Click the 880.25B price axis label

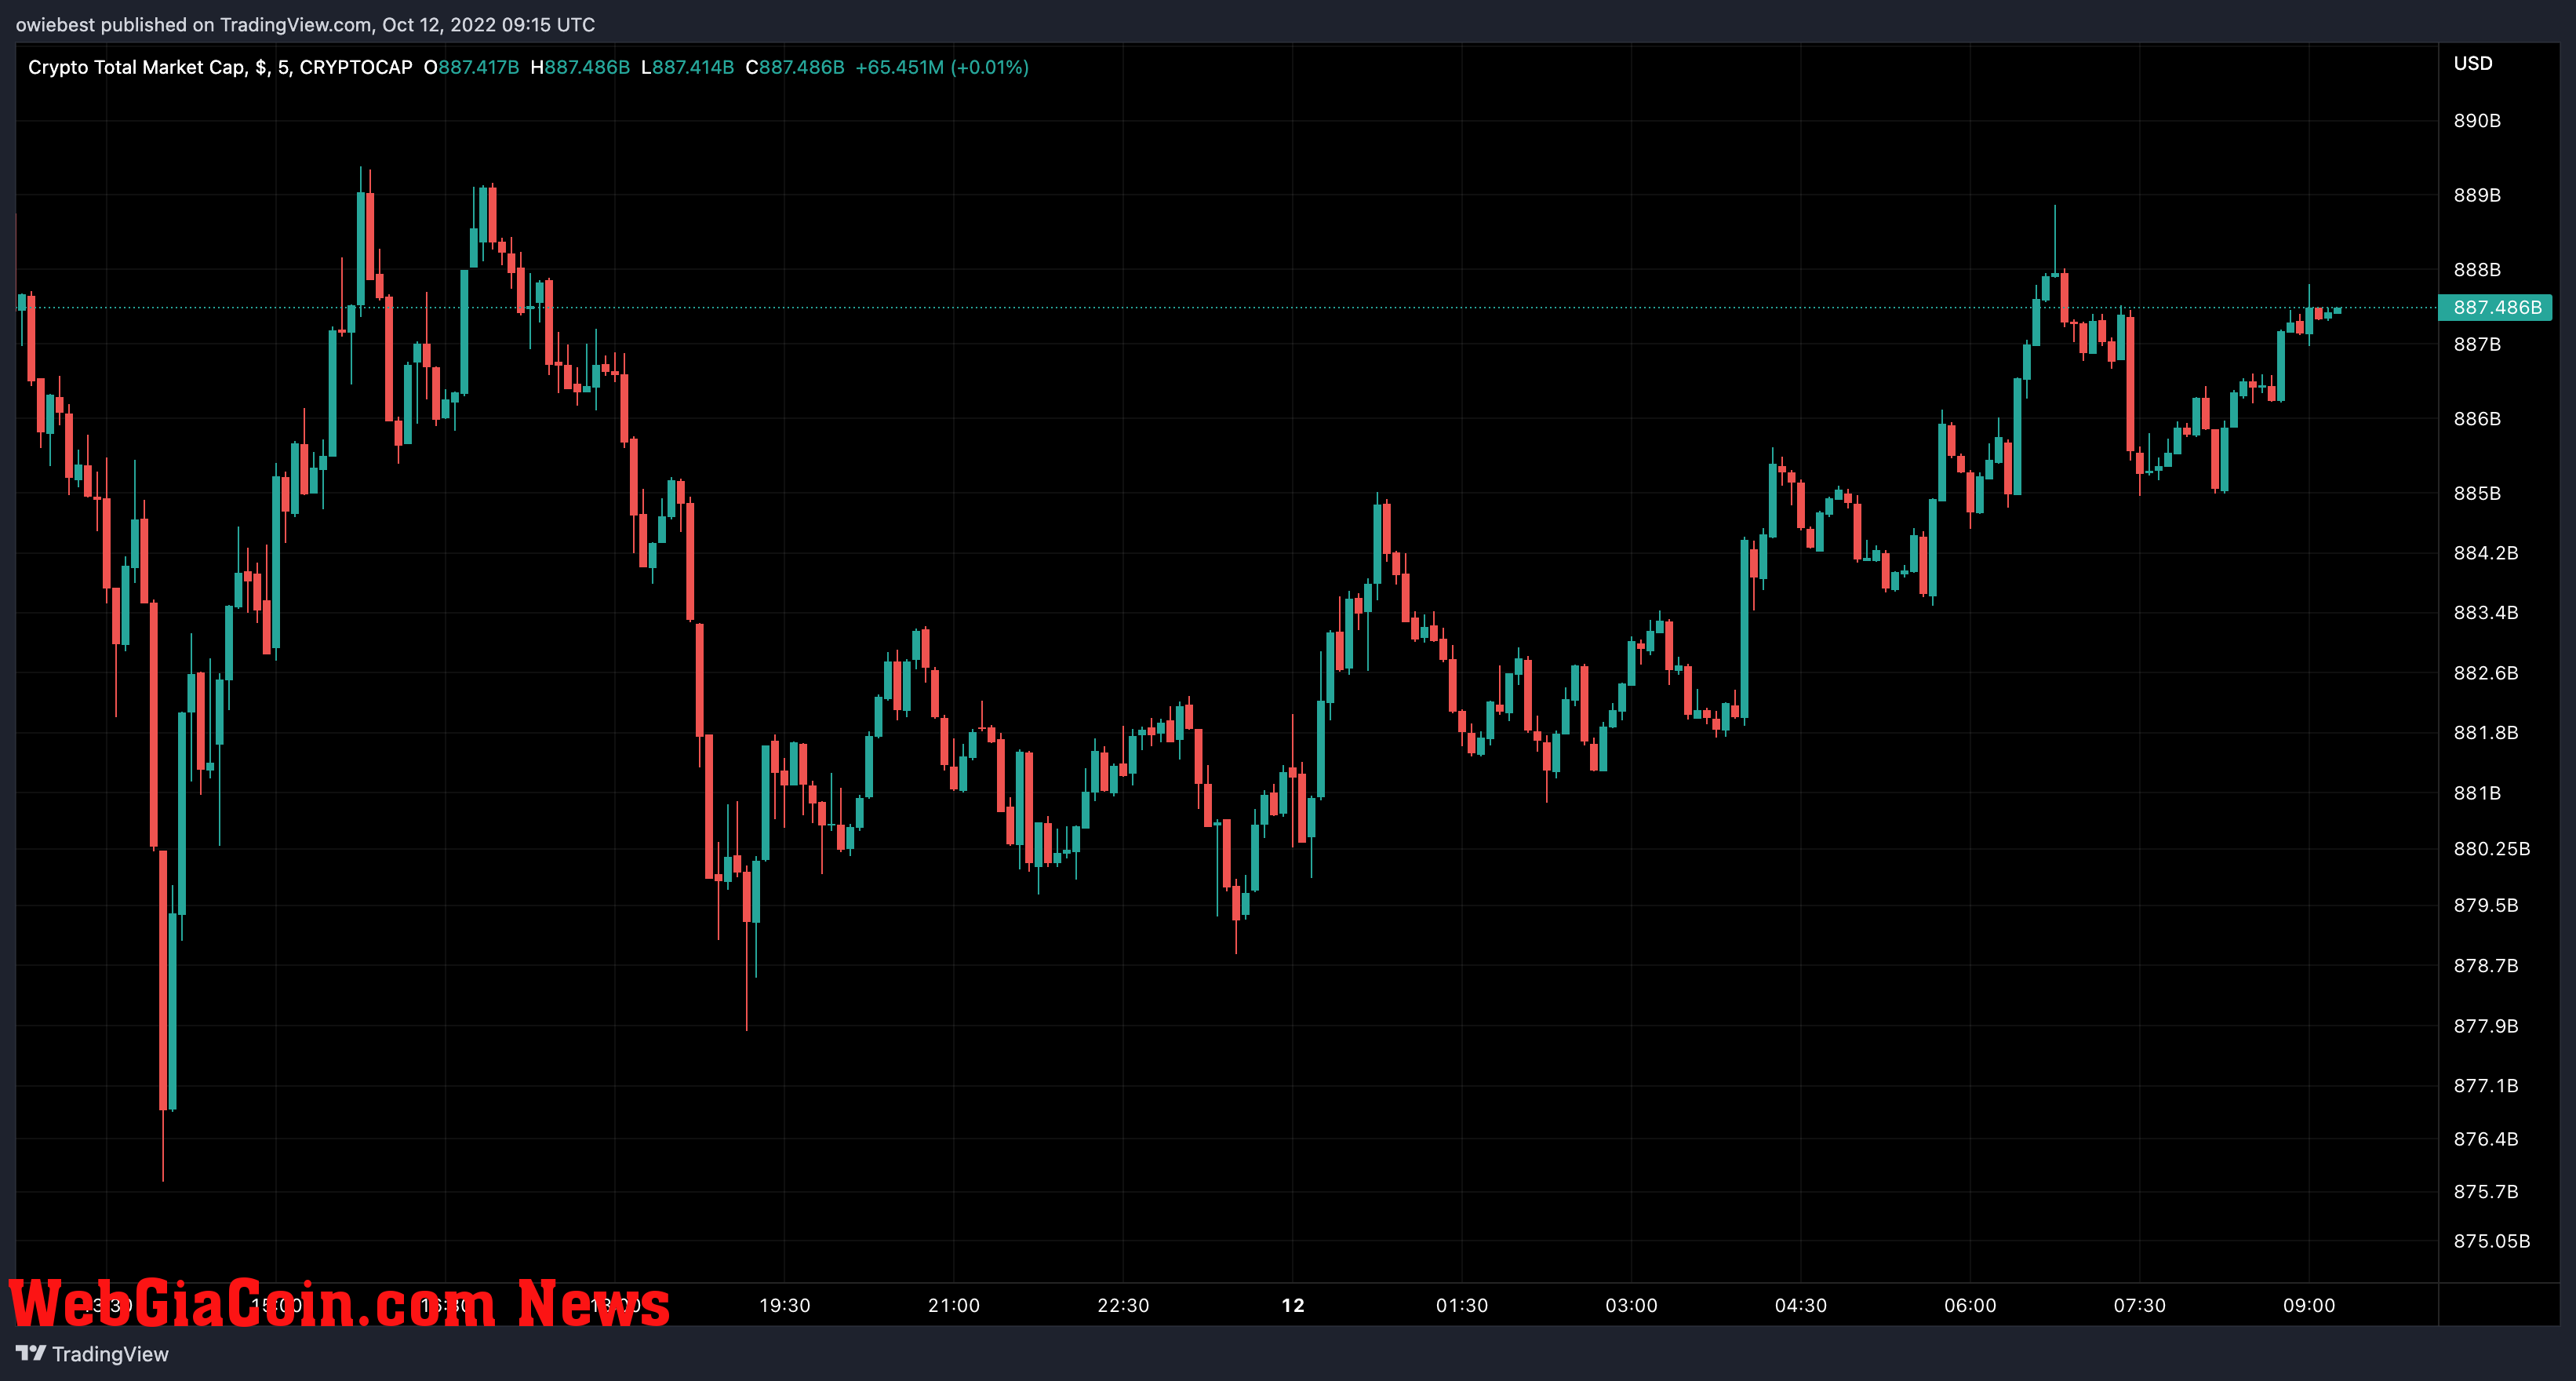tap(2492, 849)
